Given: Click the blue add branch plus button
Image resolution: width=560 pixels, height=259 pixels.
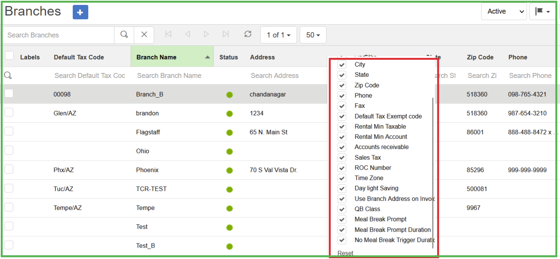Looking at the screenshot, I should 80,12.
